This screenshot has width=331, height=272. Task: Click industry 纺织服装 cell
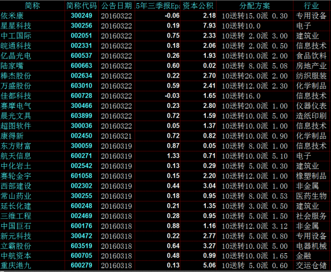point(311,76)
